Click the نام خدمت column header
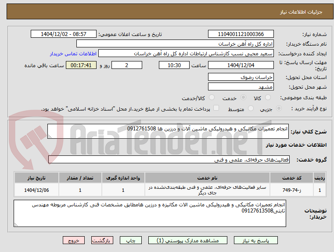334x252 pixels. click(207, 178)
